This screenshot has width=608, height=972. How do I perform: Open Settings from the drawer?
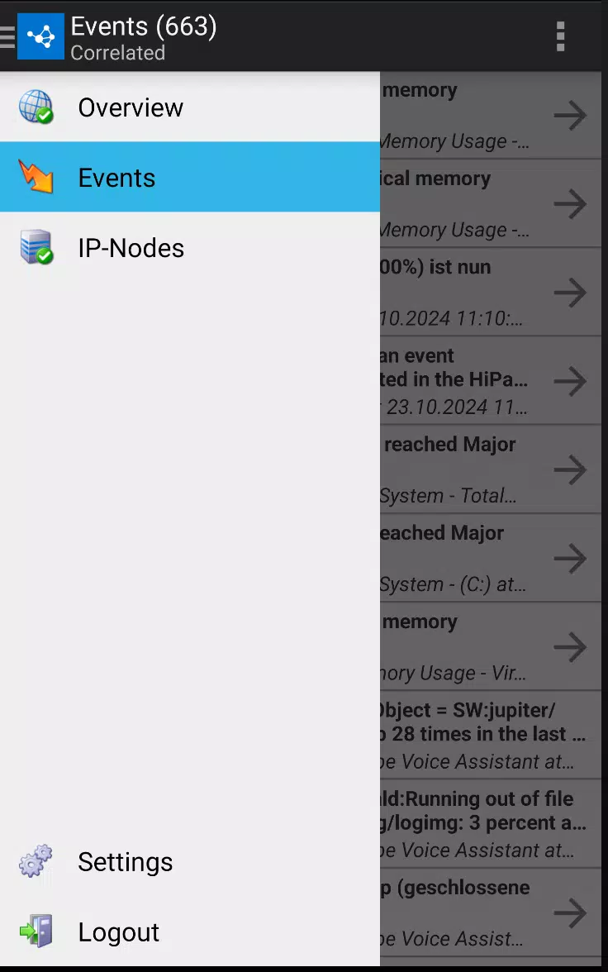point(190,861)
